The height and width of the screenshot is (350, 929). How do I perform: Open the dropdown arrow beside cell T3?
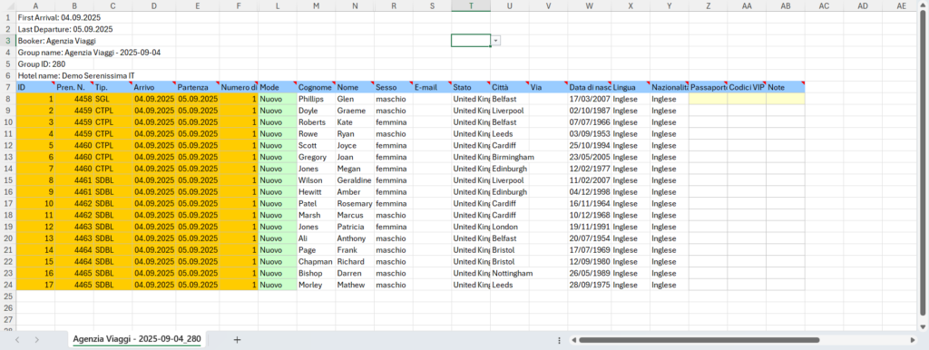[x=496, y=40]
